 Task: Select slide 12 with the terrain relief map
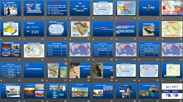tap(80, 29)
